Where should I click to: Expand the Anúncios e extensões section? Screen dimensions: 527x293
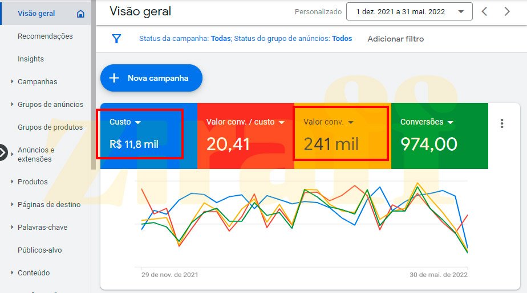click(x=12, y=154)
